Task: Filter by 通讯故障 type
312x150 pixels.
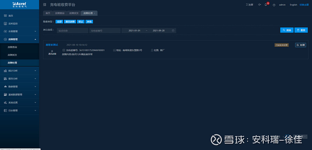Action: click(x=70, y=22)
